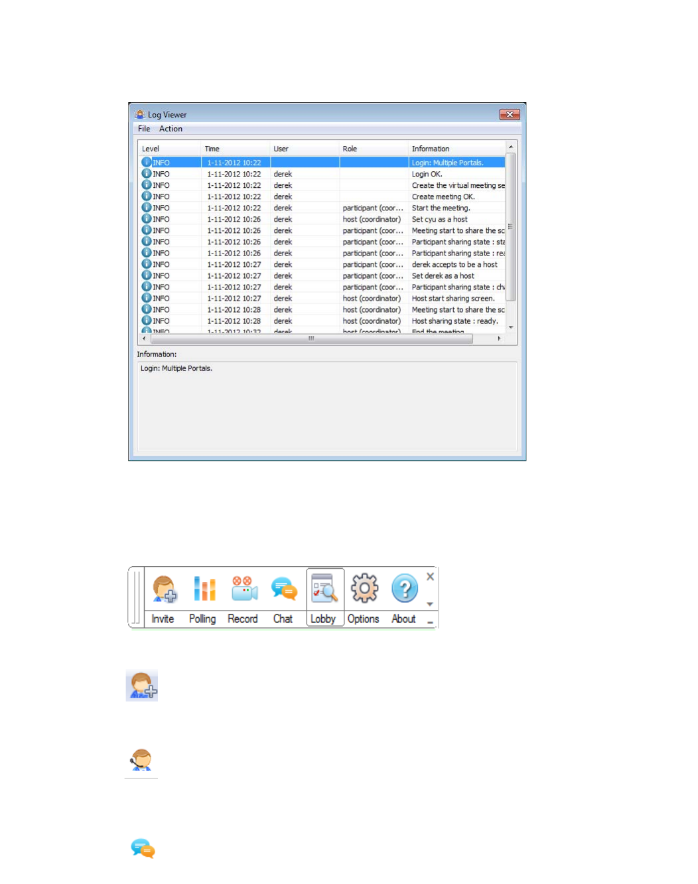Click the INFO icon of 'Start the meeting.' row
This screenshot has height=884, width=698.
[x=147, y=207]
